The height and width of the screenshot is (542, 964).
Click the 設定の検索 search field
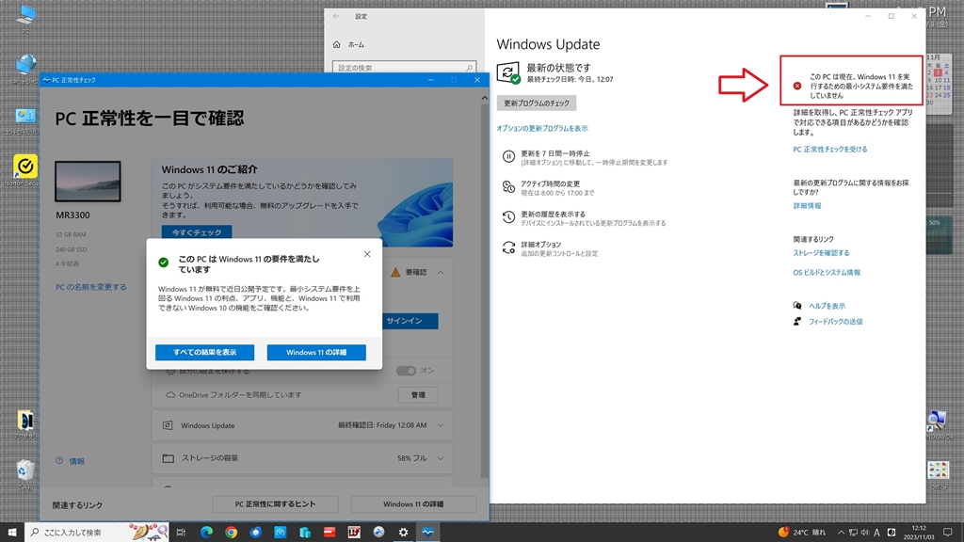tap(405, 68)
